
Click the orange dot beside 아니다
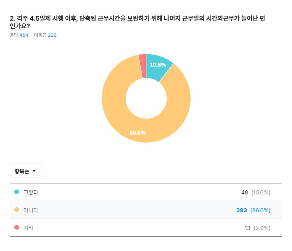point(17,210)
